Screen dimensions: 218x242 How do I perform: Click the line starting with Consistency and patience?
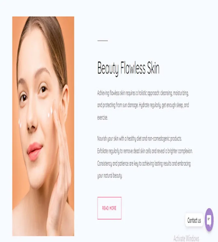click(x=144, y=163)
